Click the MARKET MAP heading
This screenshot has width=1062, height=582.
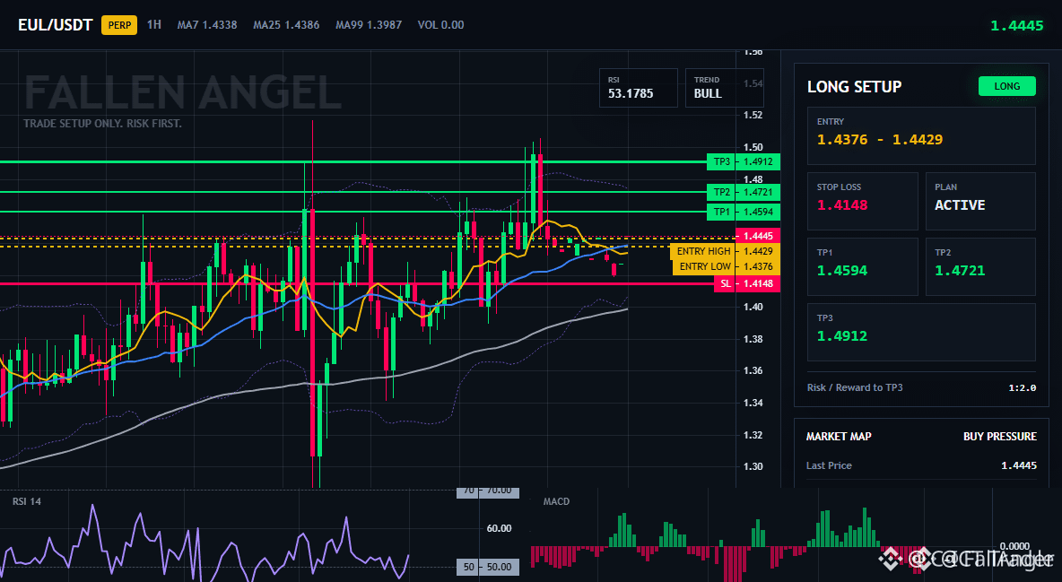pyautogui.click(x=839, y=437)
